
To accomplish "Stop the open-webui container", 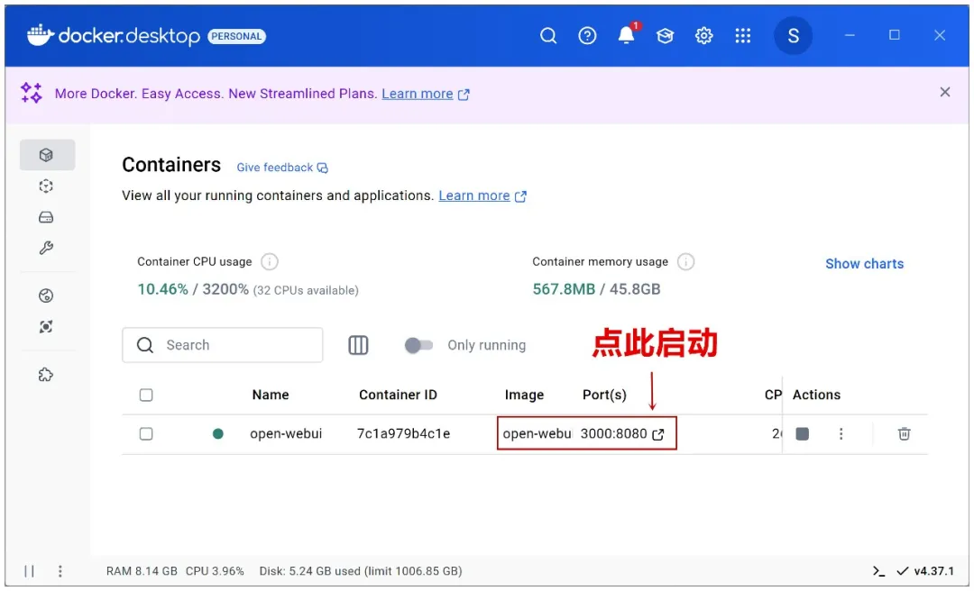I will (x=802, y=434).
